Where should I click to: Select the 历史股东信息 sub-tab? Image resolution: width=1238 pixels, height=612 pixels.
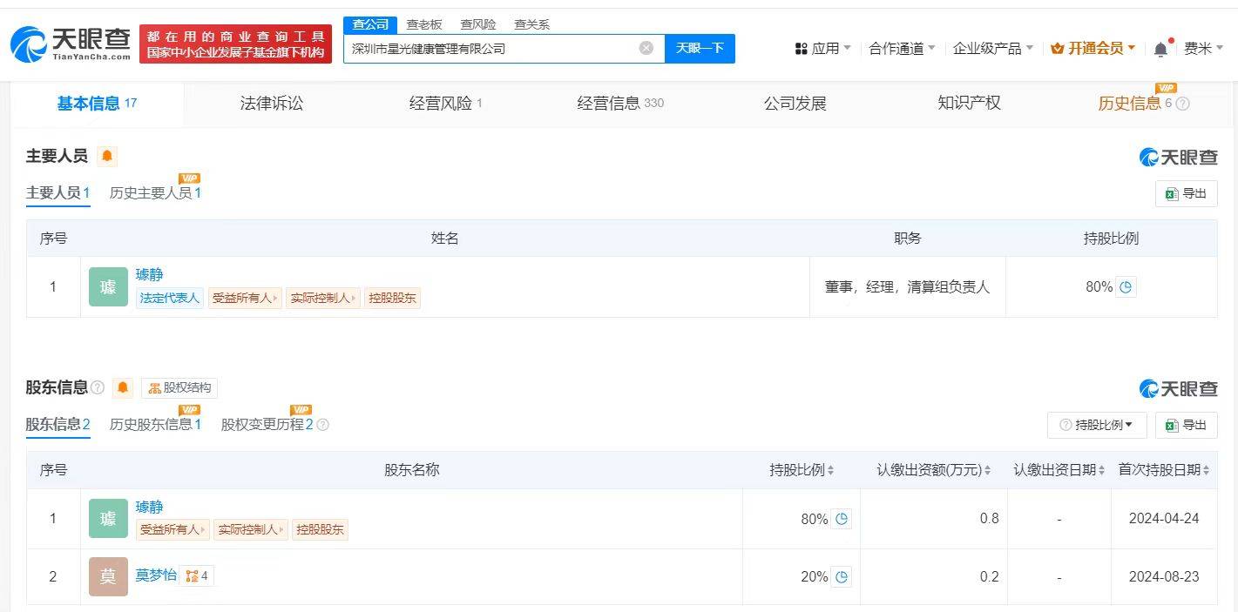click(x=155, y=425)
